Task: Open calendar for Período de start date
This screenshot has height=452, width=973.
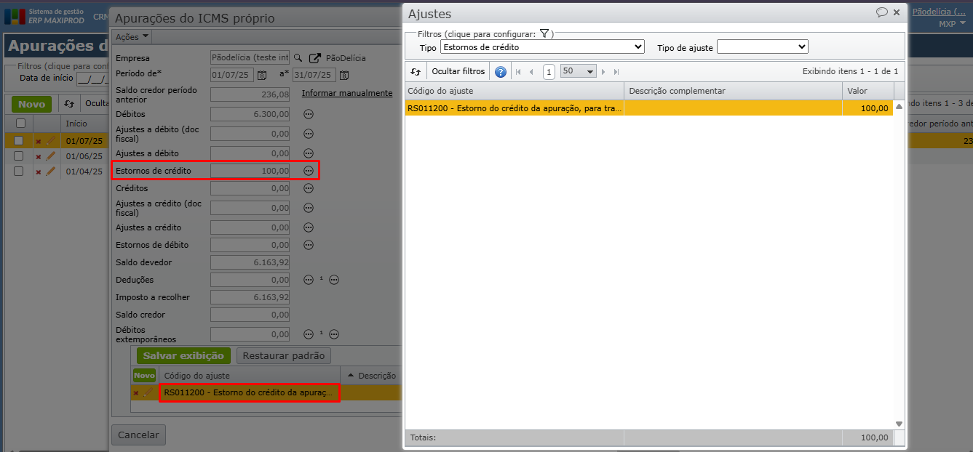Action: (261, 75)
